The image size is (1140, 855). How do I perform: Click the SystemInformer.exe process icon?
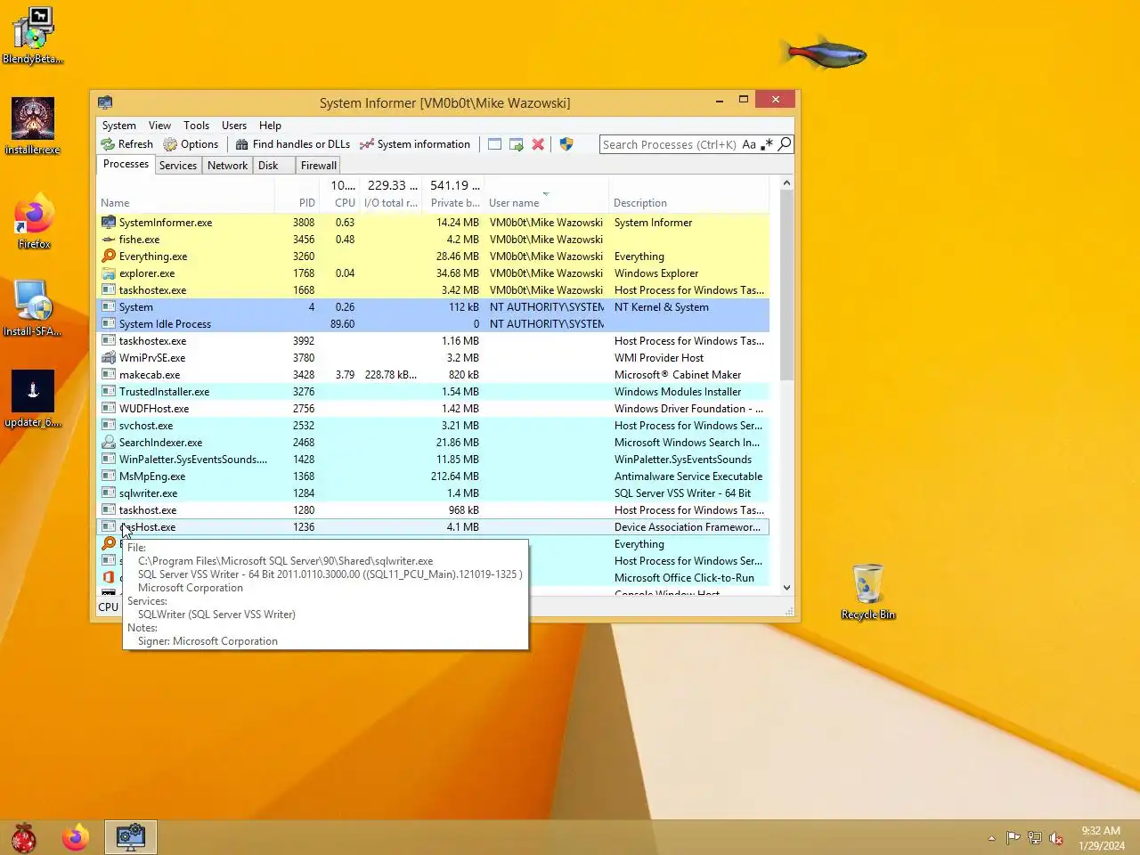109,223
